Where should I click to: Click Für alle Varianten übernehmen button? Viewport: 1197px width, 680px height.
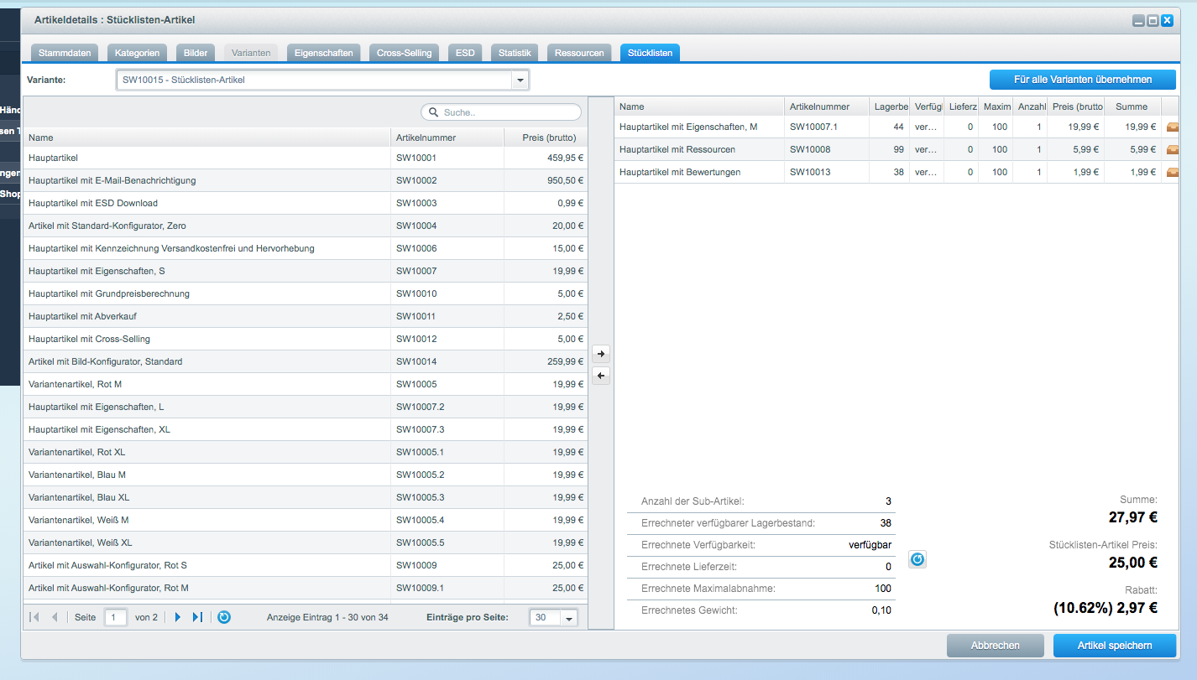(x=1083, y=80)
